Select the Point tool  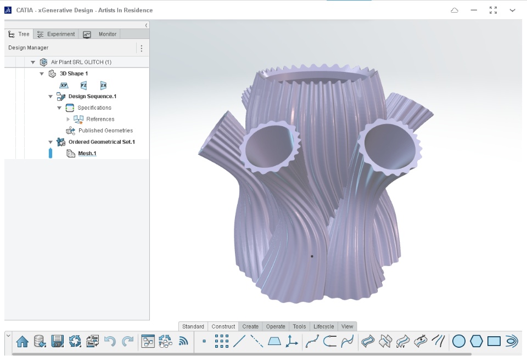coord(204,341)
